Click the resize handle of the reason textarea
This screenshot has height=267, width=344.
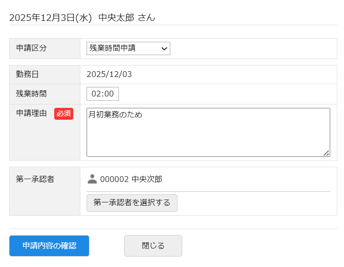326,153
